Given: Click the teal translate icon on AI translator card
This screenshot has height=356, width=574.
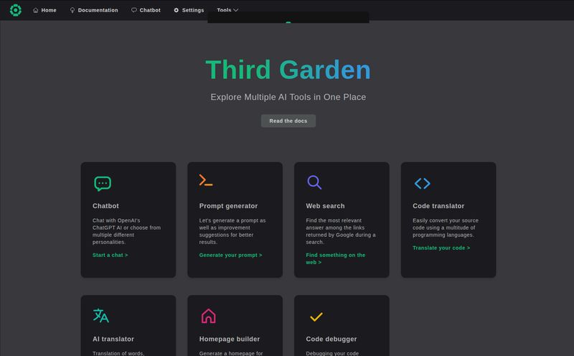Looking at the screenshot, I should click(x=100, y=315).
